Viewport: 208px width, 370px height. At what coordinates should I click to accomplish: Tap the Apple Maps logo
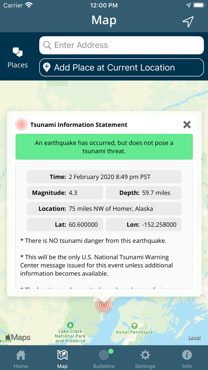click(x=17, y=337)
